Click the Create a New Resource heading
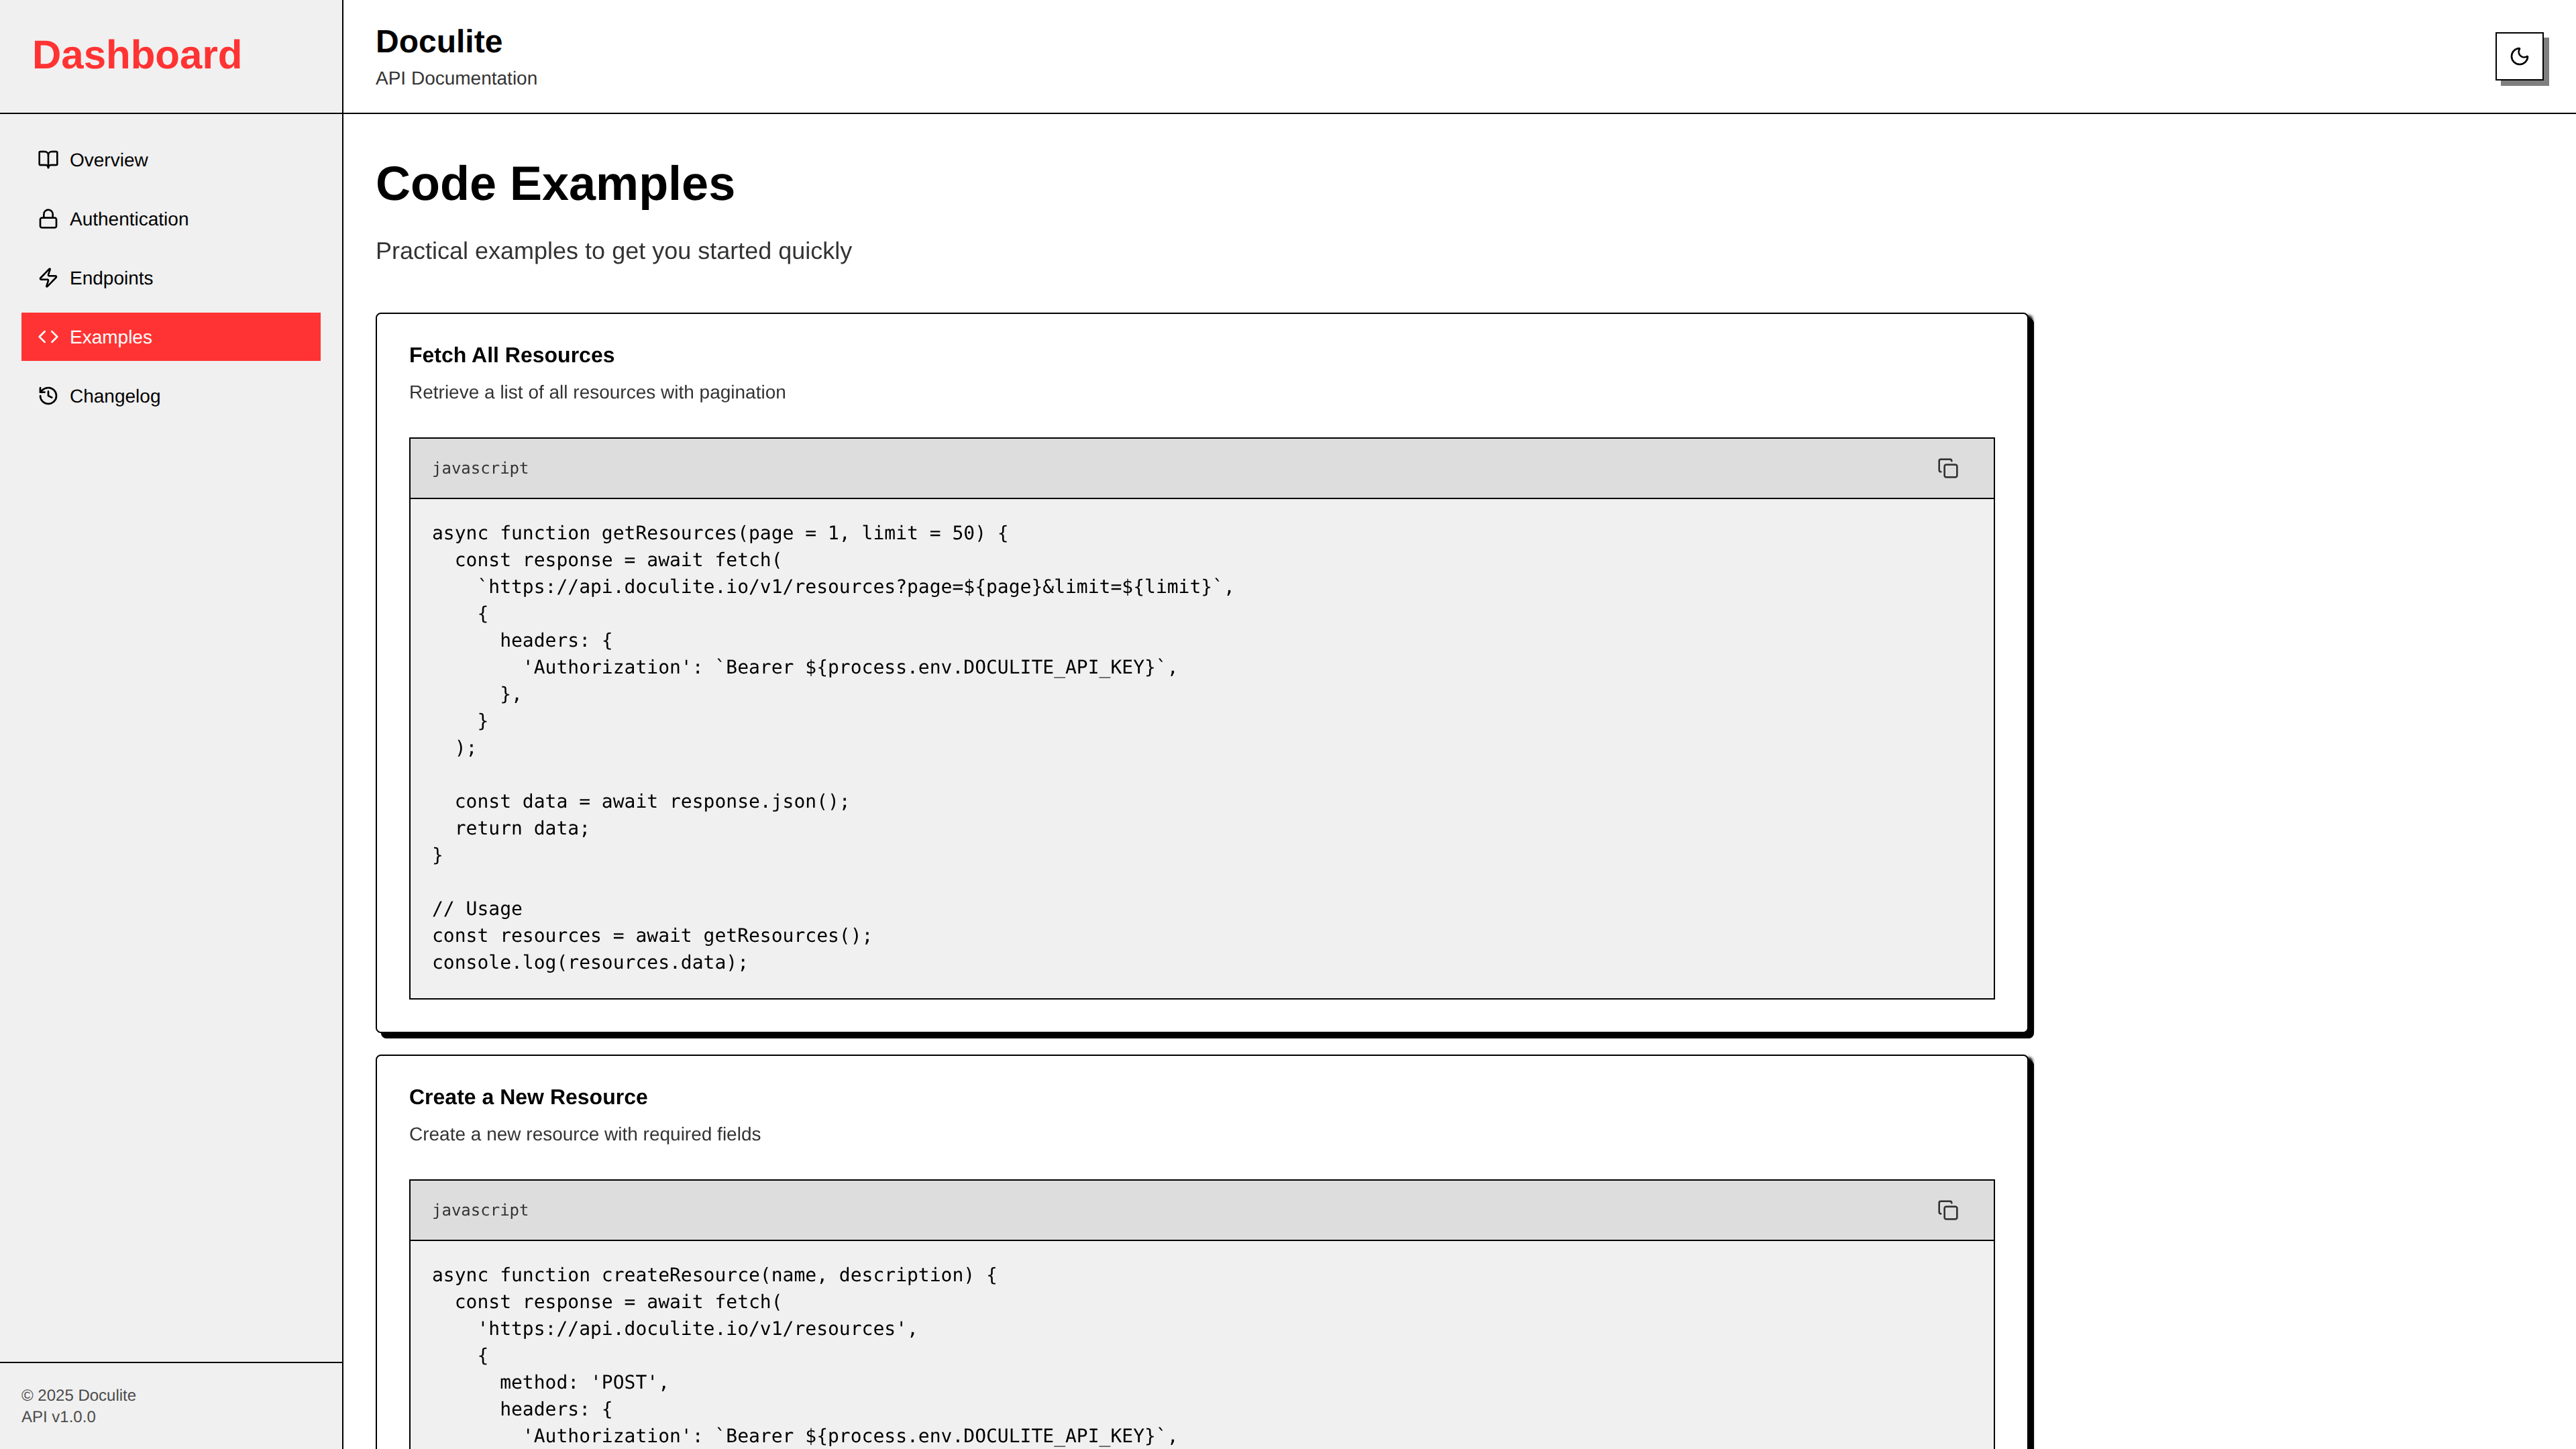The height and width of the screenshot is (1449, 2576). 528,1097
